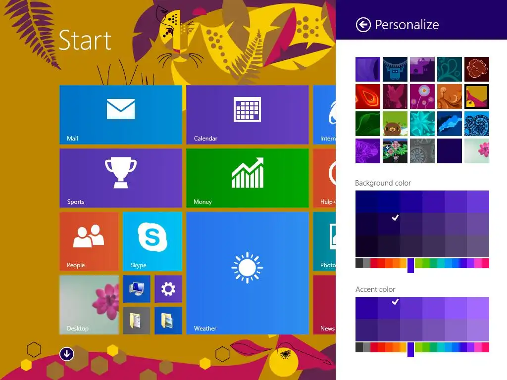Open the Documents folder tile
507x380 pixels.
tap(137, 321)
